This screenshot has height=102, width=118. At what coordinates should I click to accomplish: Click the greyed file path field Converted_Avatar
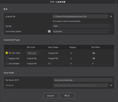tap(81, 85)
